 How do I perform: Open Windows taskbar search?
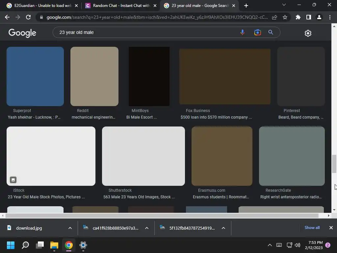pyautogui.click(x=25, y=245)
